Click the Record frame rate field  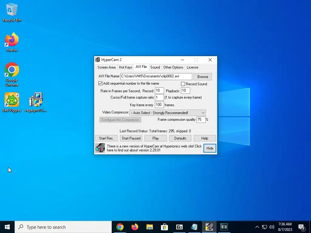point(159,90)
